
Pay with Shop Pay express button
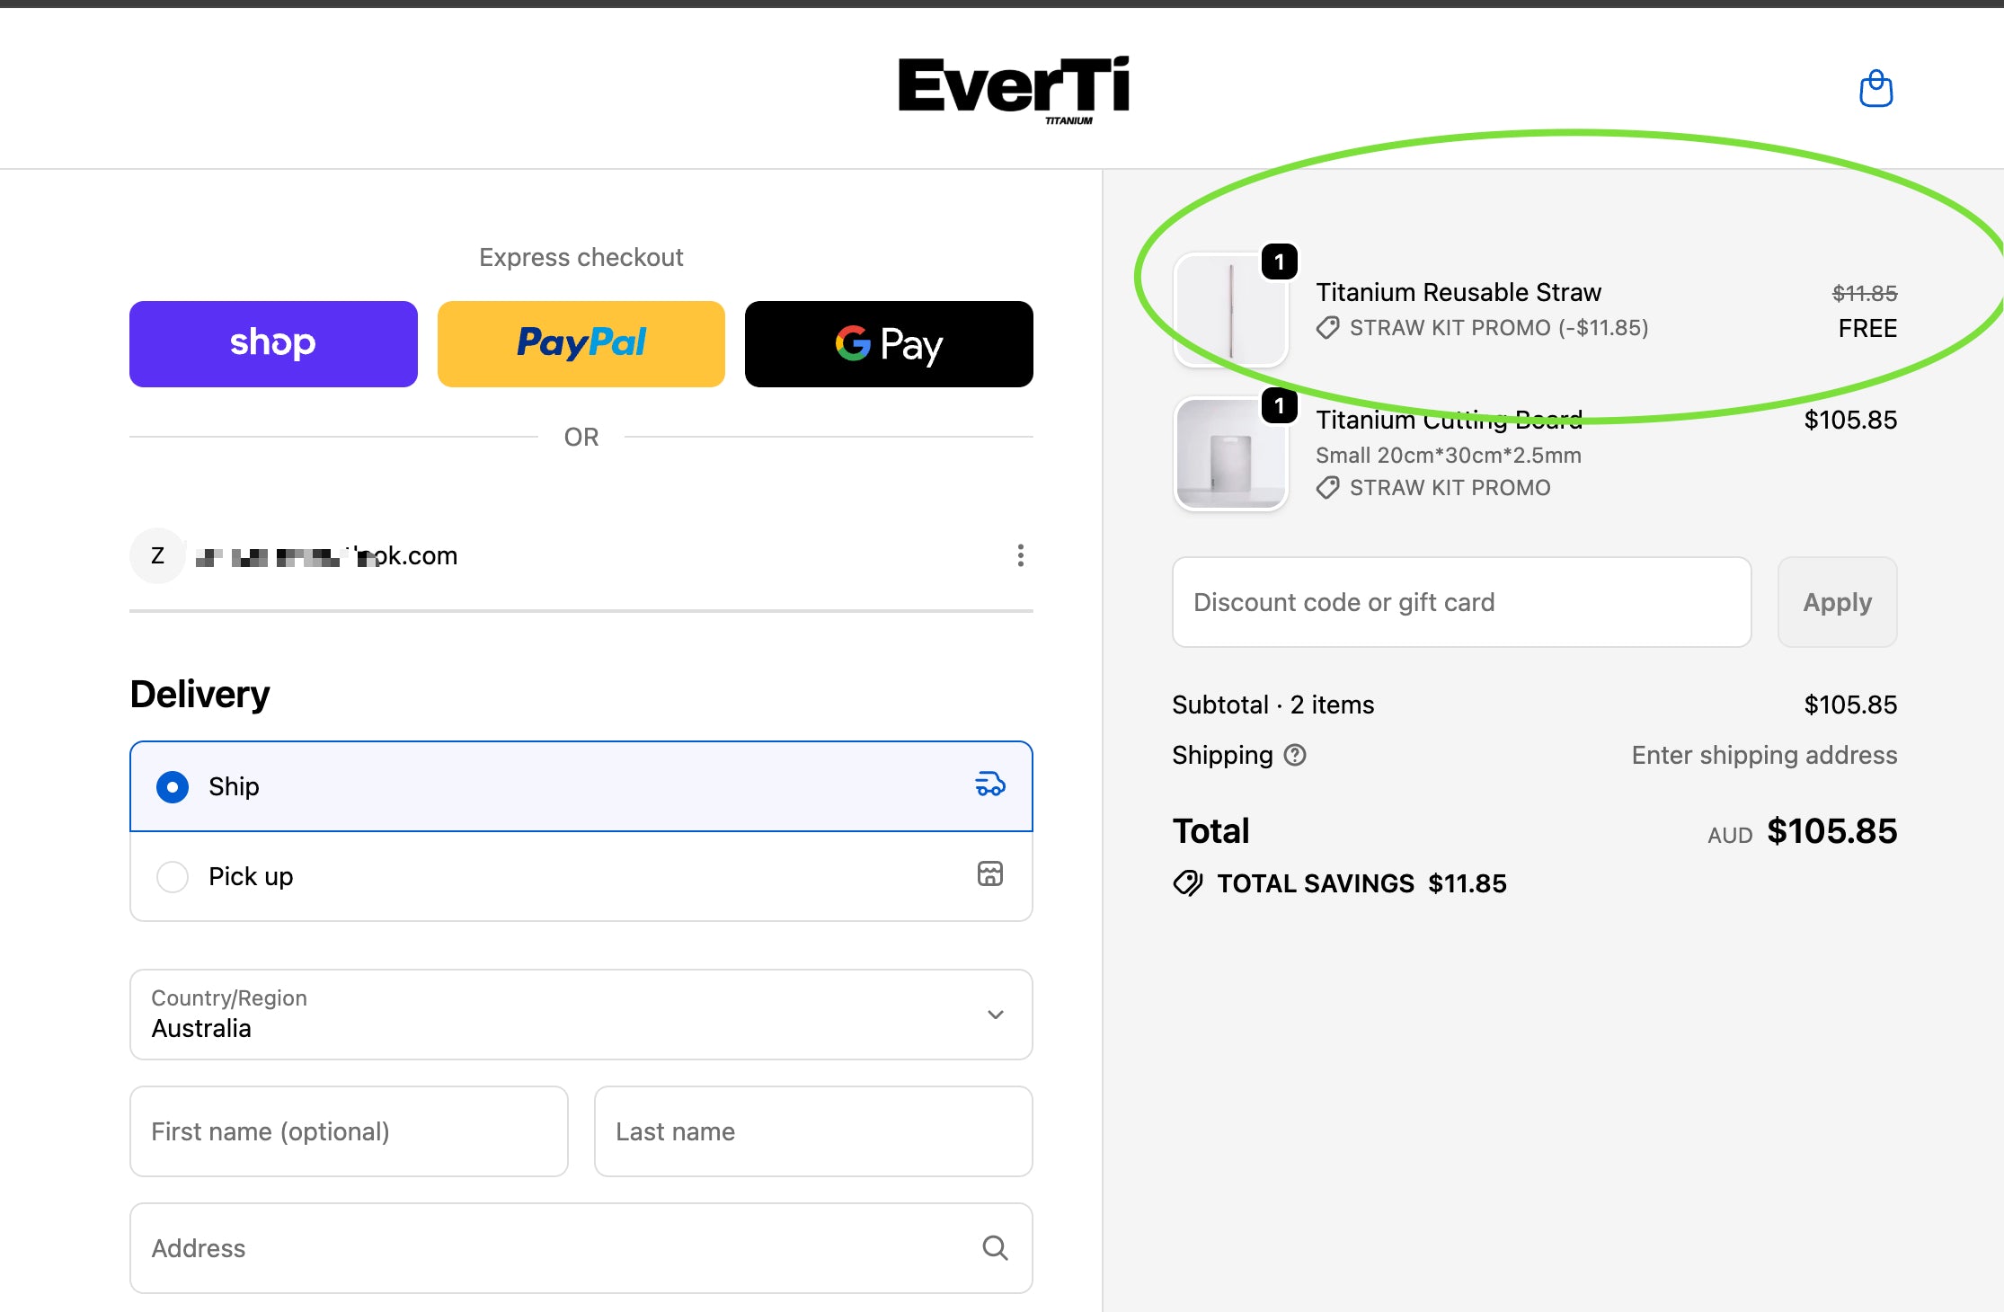(273, 343)
